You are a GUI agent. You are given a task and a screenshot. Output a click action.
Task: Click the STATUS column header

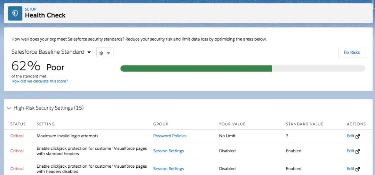[18, 124]
